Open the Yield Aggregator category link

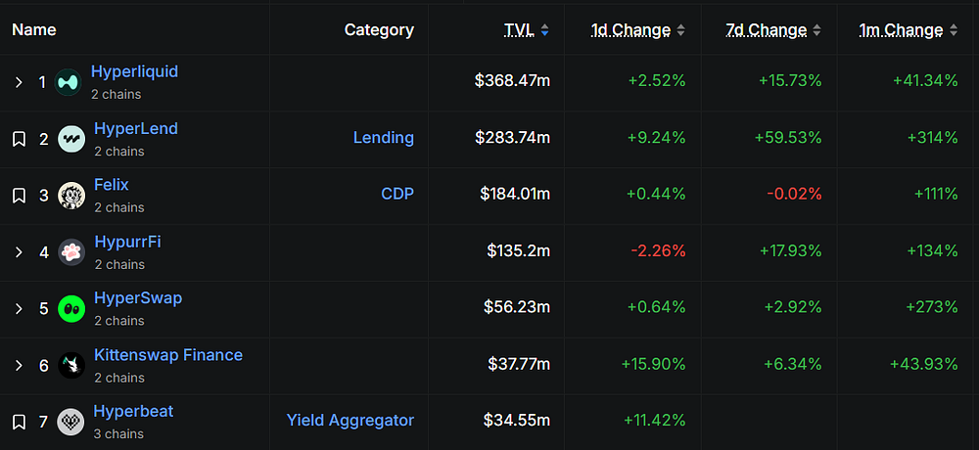pyautogui.click(x=350, y=421)
